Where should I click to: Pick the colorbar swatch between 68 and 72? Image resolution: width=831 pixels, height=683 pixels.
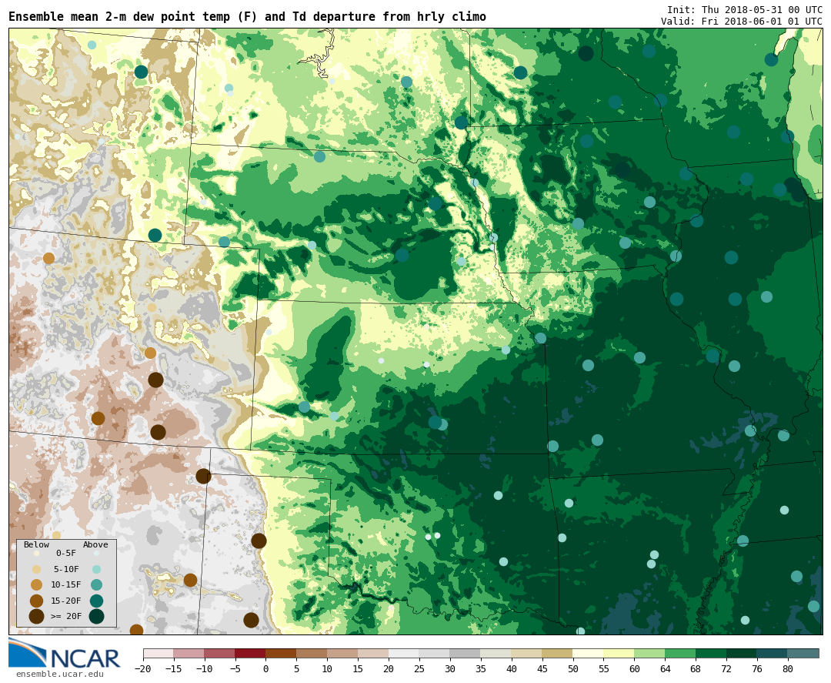pos(711,653)
